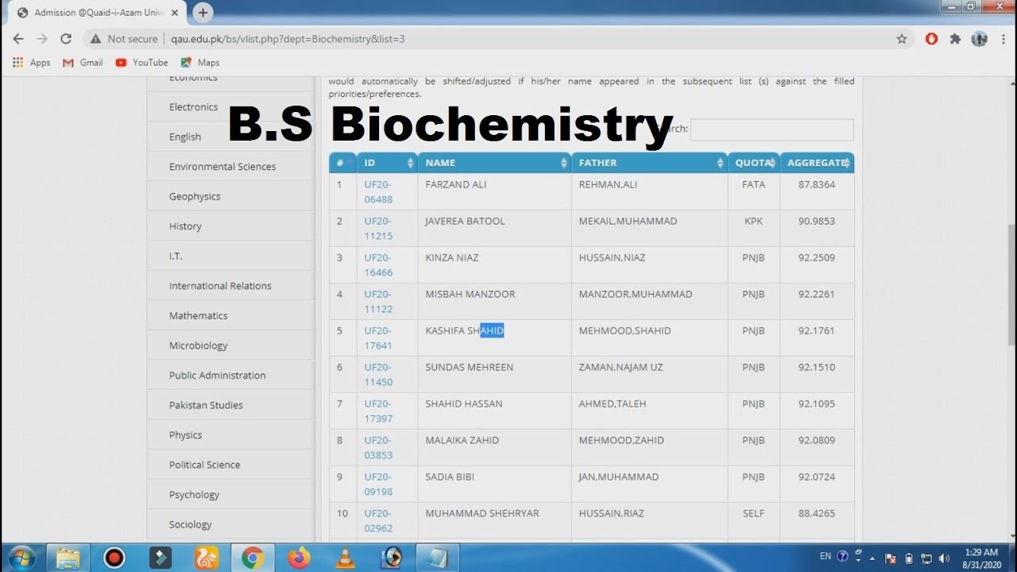Open applicant ID UF20-03853

(378, 447)
